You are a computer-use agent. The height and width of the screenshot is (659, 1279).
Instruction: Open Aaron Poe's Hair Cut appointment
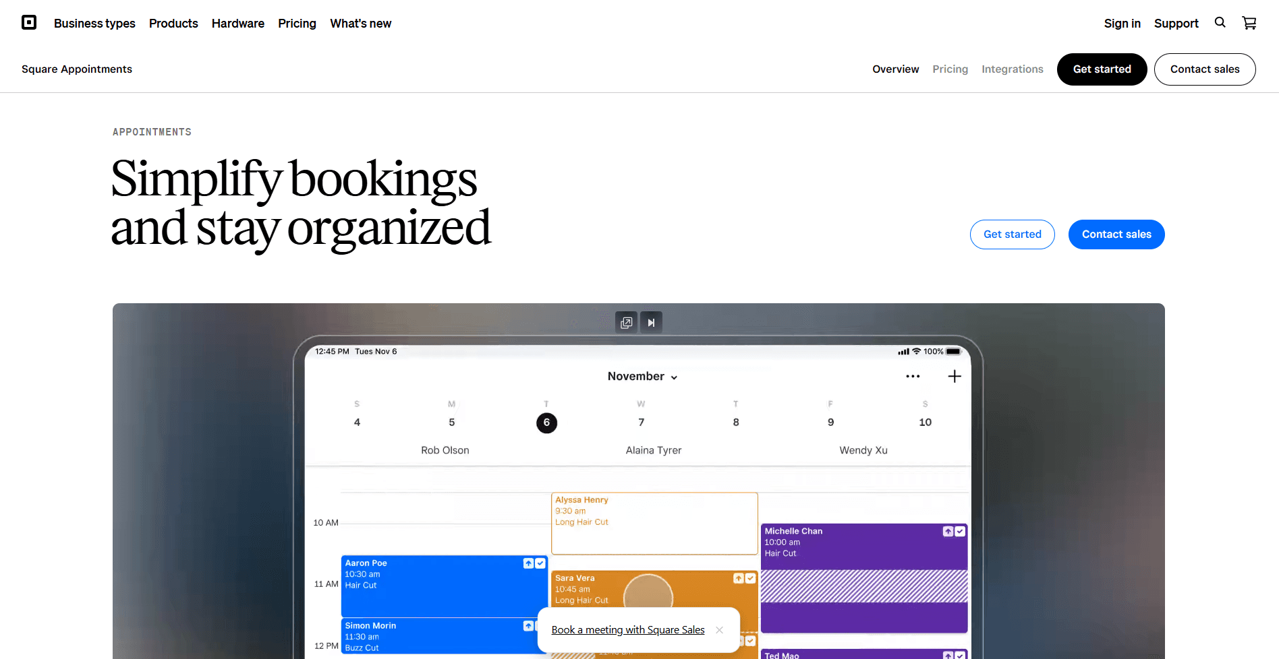click(445, 586)
